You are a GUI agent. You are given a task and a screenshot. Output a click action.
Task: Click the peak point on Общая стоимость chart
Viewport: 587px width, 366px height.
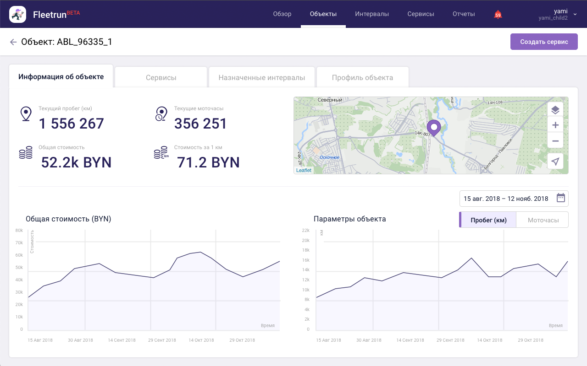click(x=200, y=252)
